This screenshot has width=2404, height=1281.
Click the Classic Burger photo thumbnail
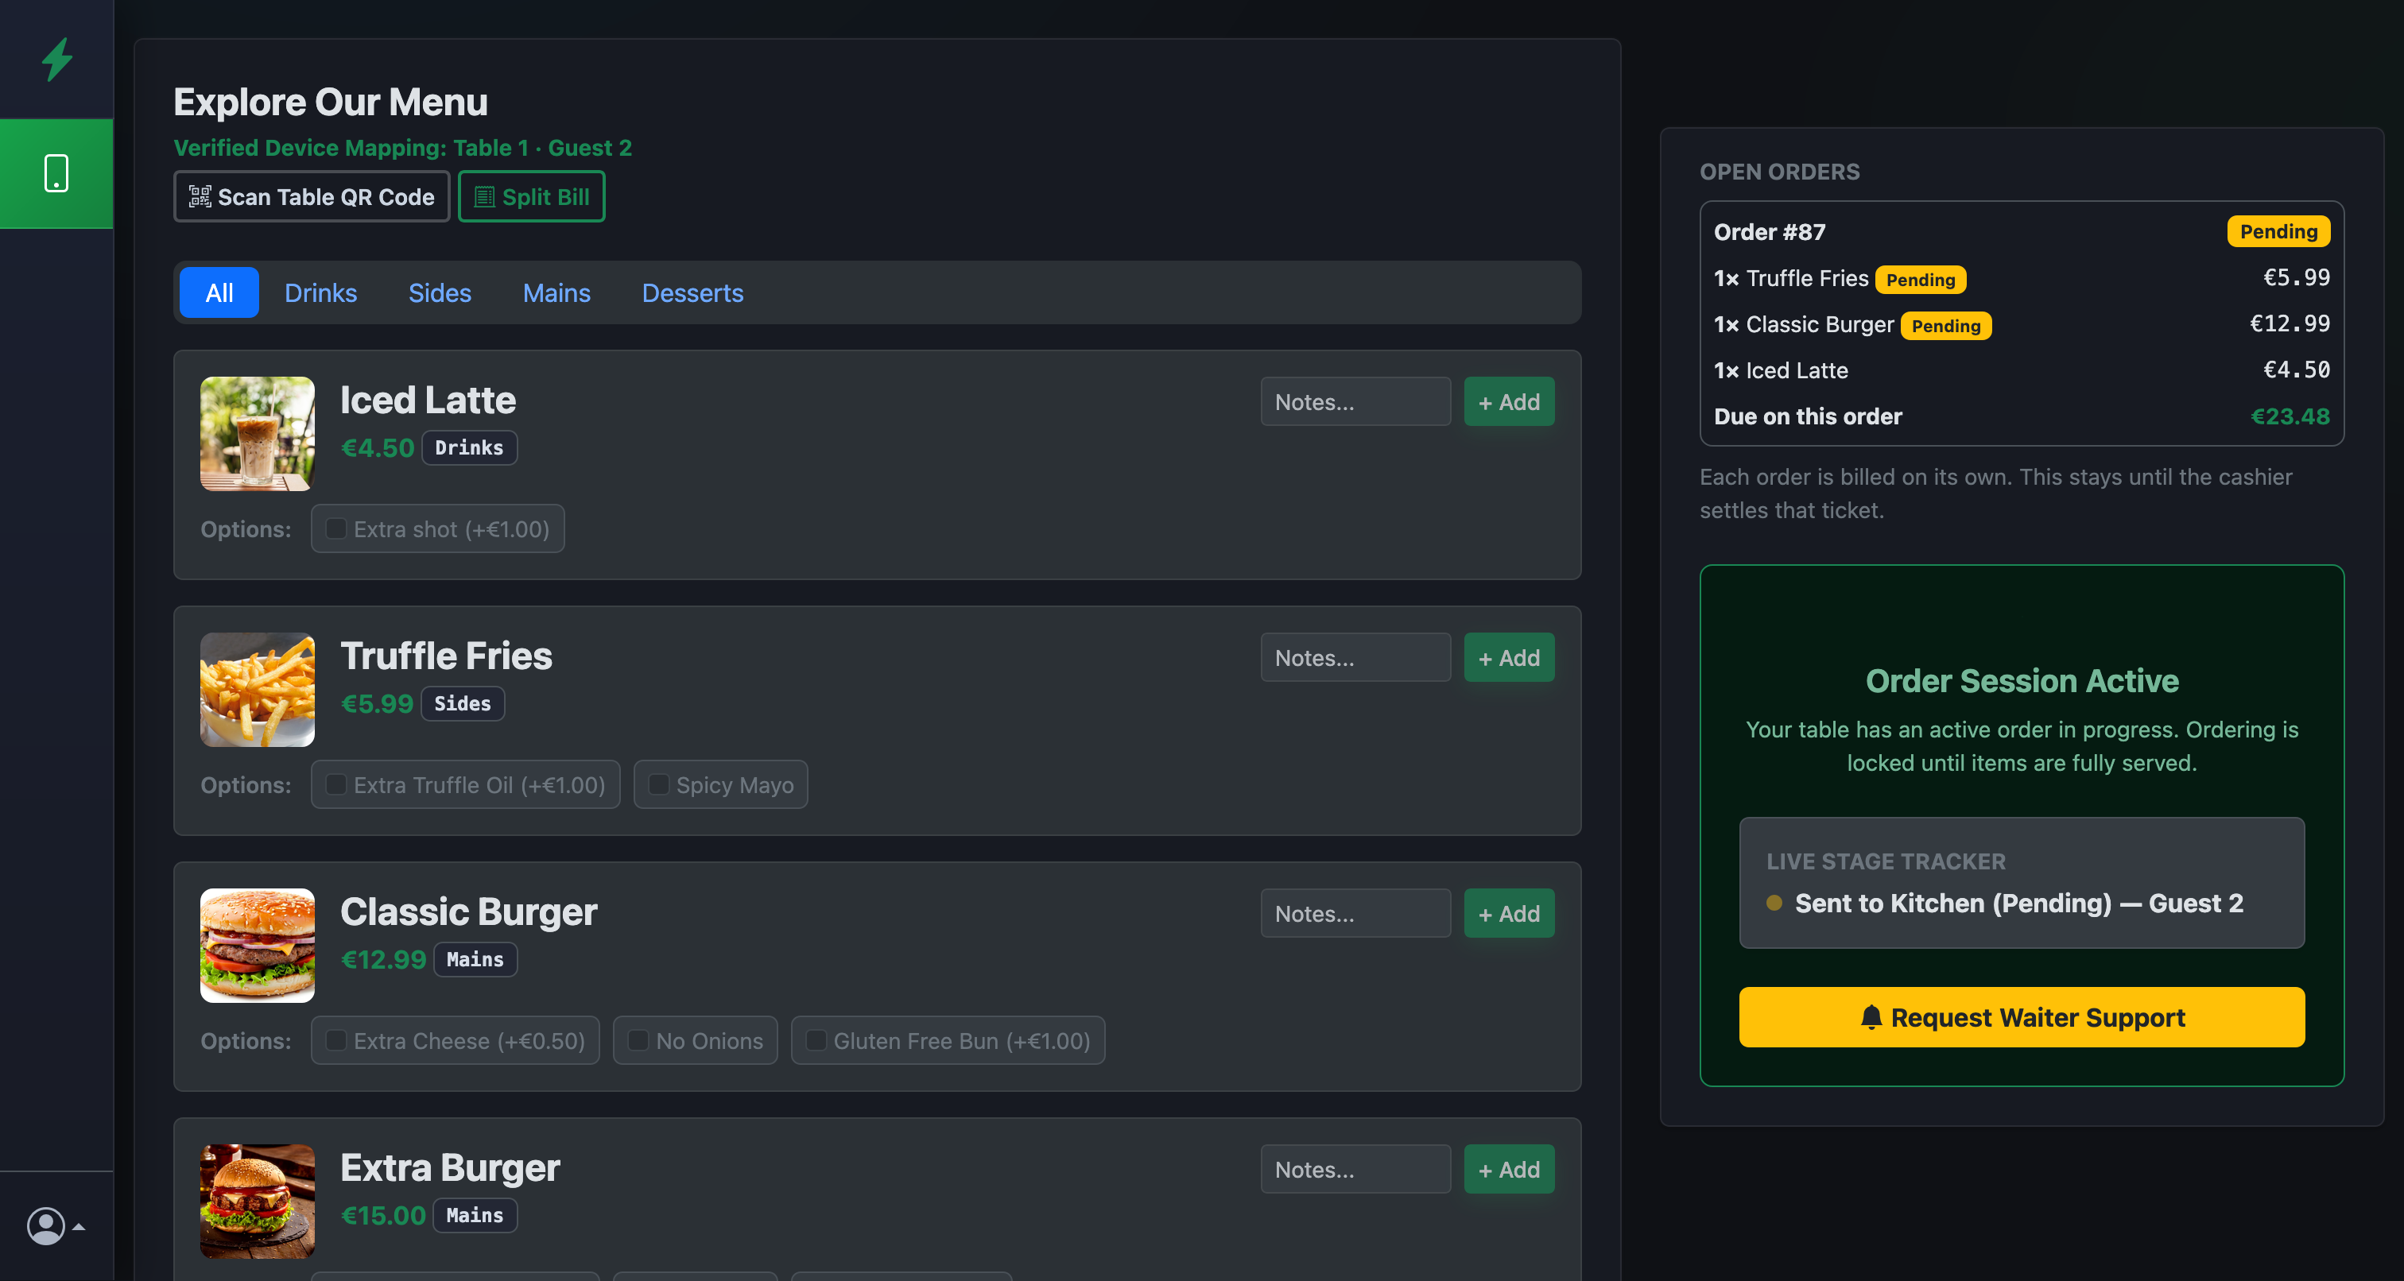258,945
